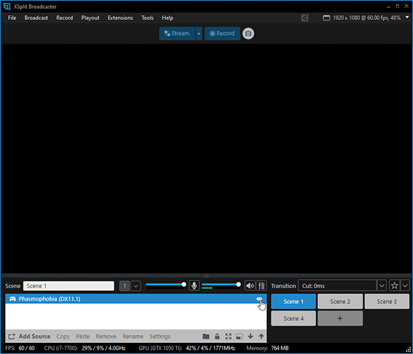This screenshot has height=354, width=413.
Task: Click the XSplit Broadcaster logo icon
Action: [x=7, y=6]
